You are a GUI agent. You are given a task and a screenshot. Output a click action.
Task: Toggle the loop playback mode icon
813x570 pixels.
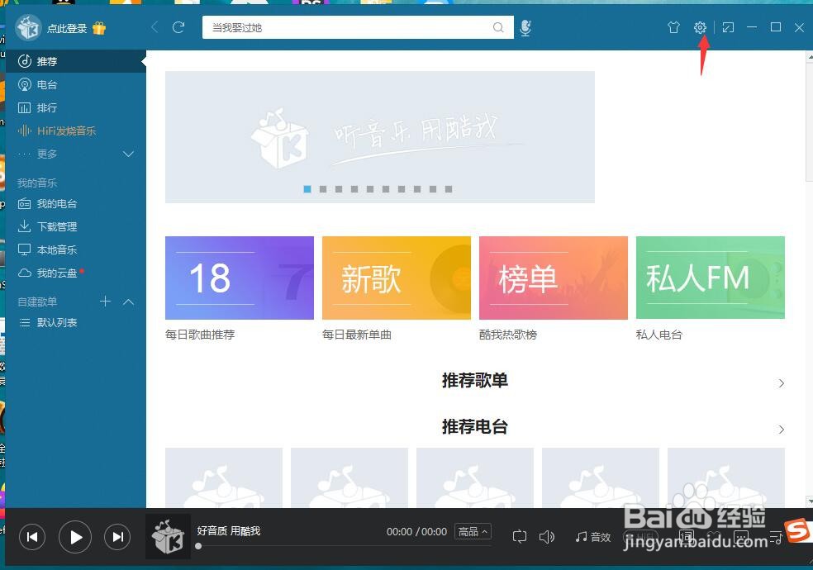[519, 536]
